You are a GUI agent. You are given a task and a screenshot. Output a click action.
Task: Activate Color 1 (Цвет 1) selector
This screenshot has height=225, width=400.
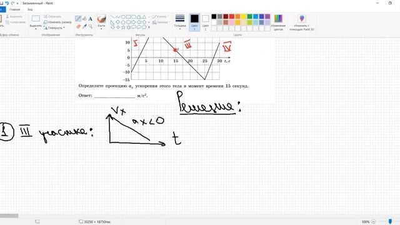coord(194,22)
